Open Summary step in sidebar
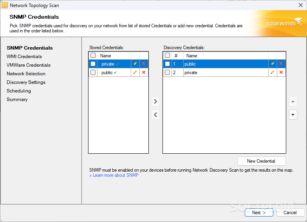This screenshot has width=307, height=222. 17,99
